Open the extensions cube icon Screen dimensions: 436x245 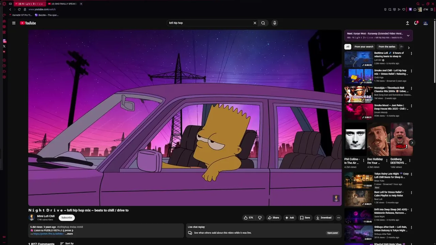415,10
